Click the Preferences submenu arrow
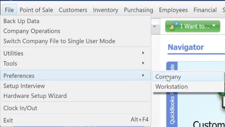This screenshot has width=225, height=127. [x=143, y=75]
